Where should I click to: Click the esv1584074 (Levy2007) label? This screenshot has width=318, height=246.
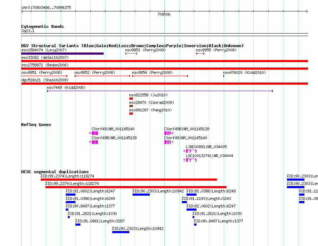pos(44,50)
